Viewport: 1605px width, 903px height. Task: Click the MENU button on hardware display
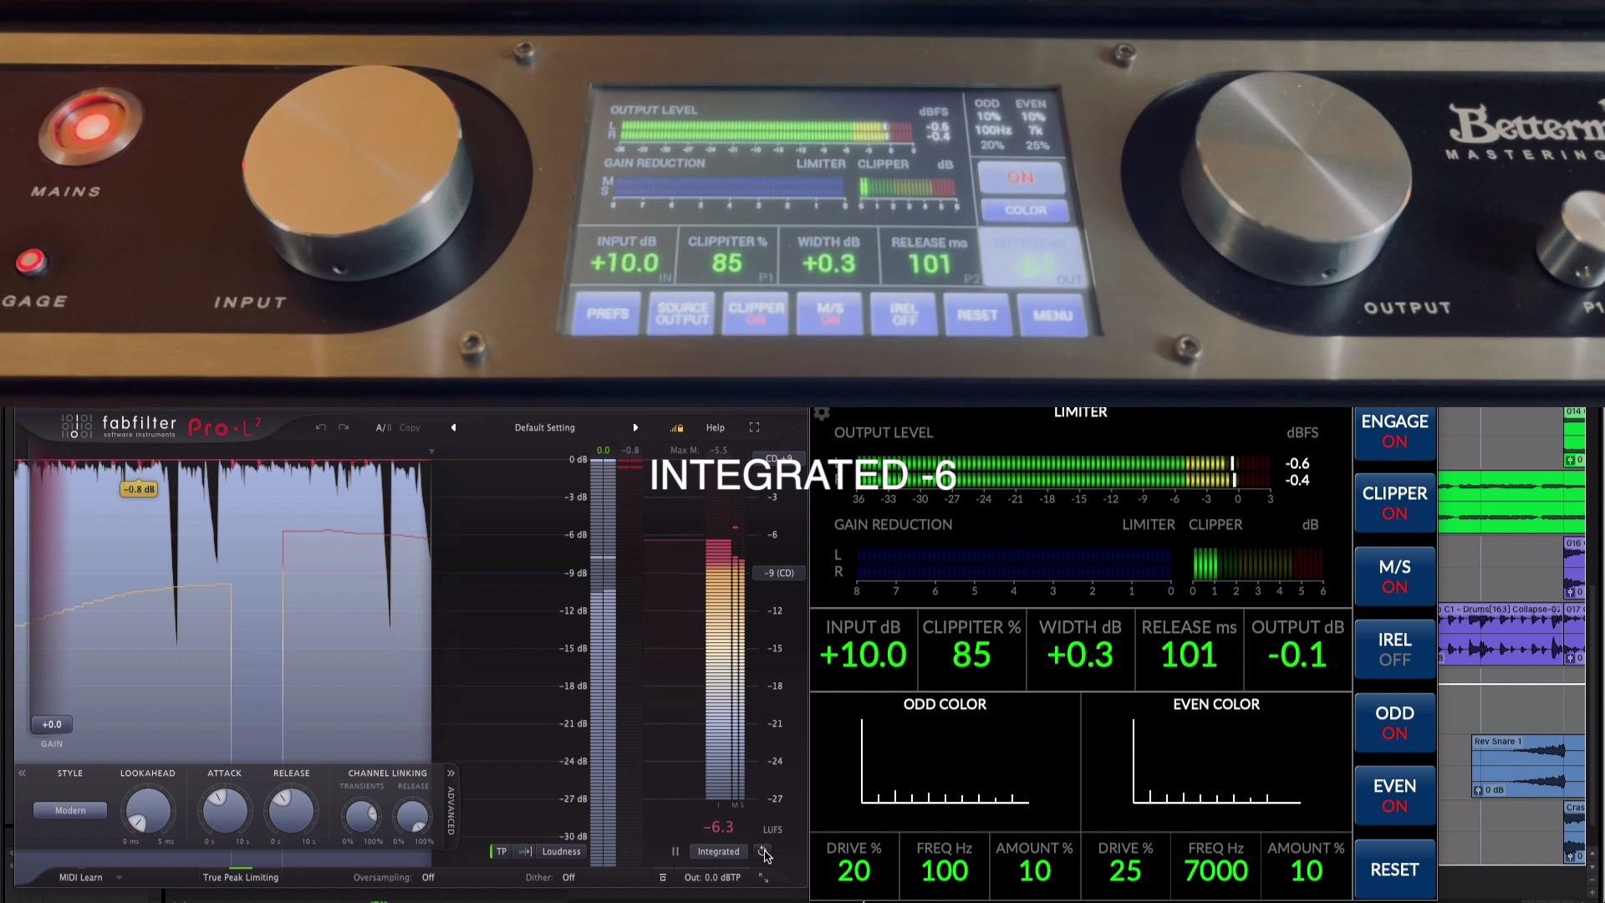(x=1049, y=314)
